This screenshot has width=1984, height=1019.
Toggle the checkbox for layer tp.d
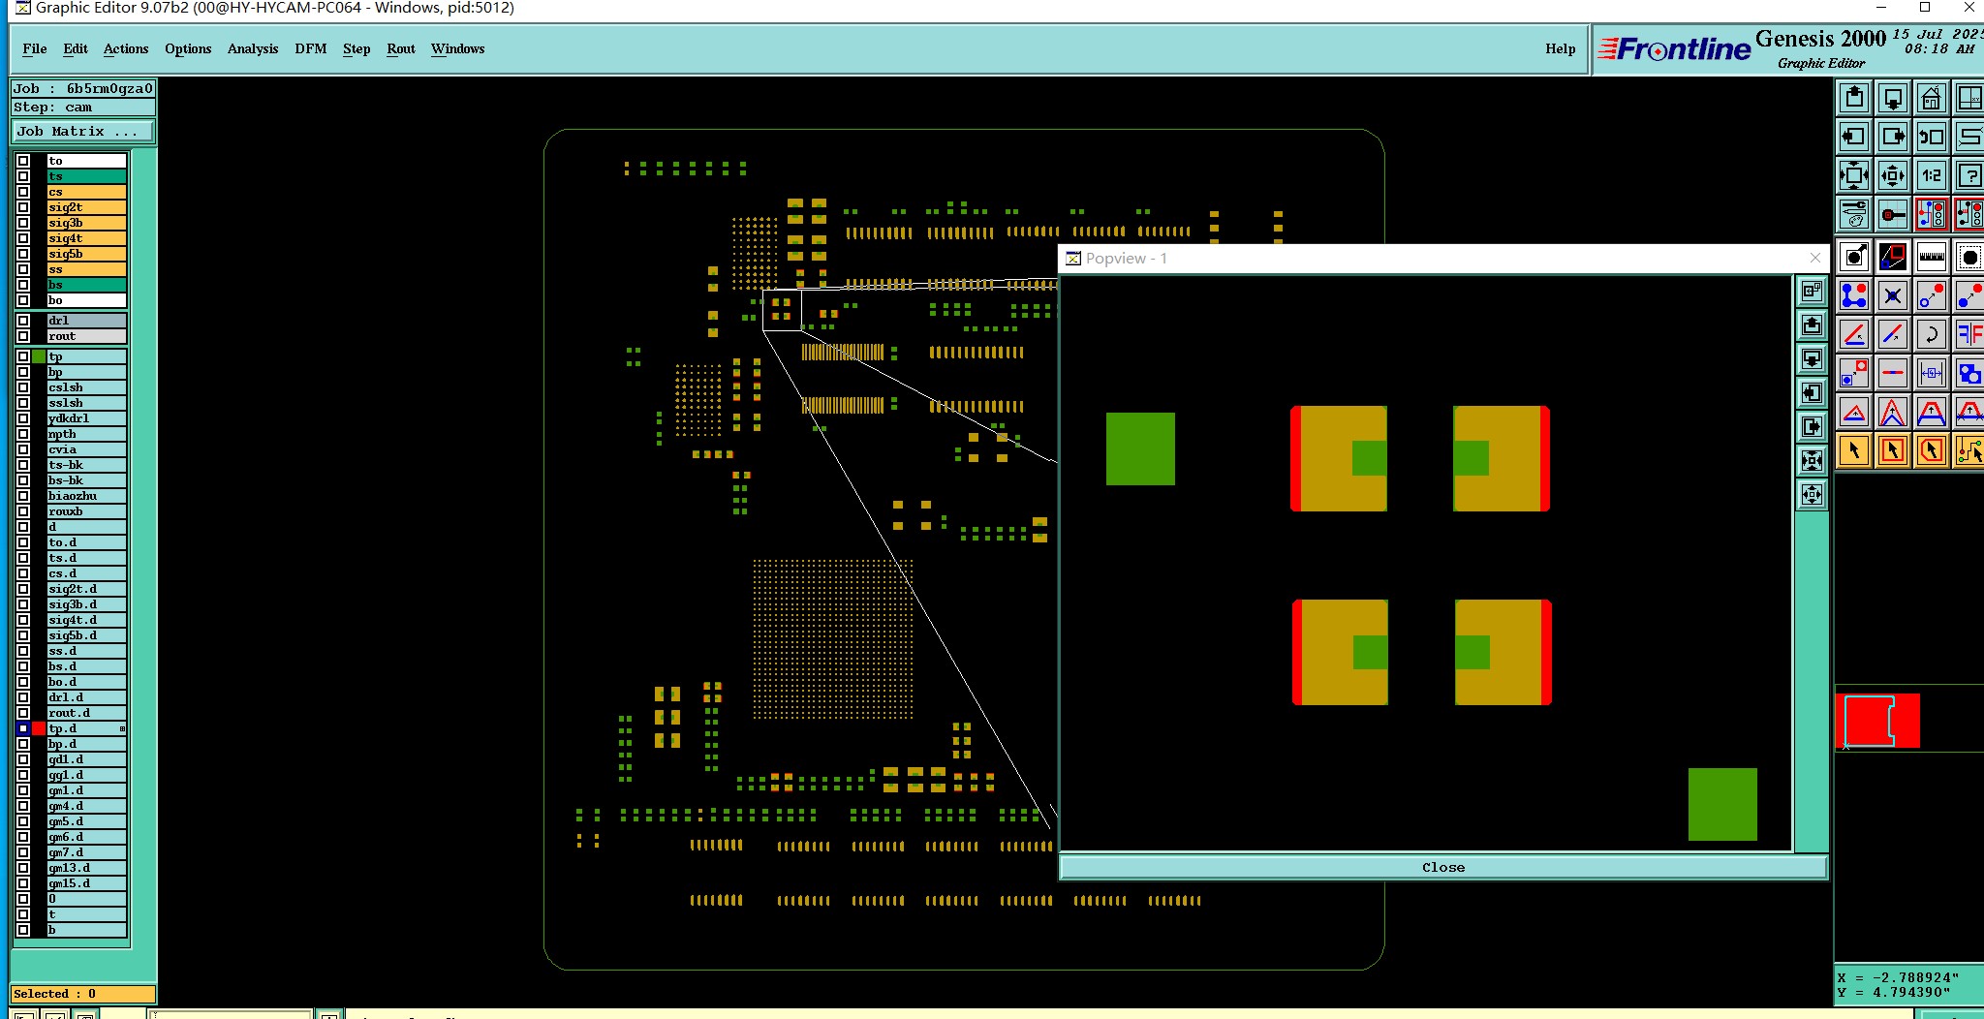click(23, 728)
